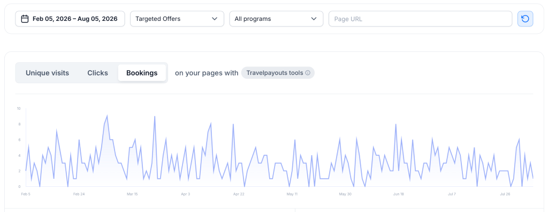
Task: Open the Feb 05 – Aug 05, 2026 date range
Action: [70, 19]
